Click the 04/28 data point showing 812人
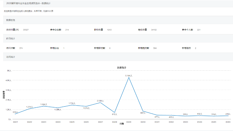The image size is (233, 131). pyautogui.click(x=115, y=112)
